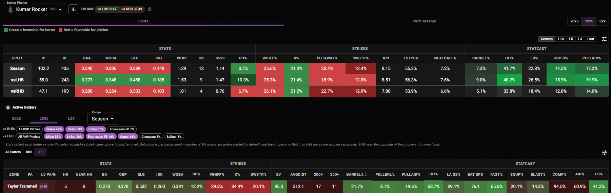Open column settings icon above batters table

(604, 153)
